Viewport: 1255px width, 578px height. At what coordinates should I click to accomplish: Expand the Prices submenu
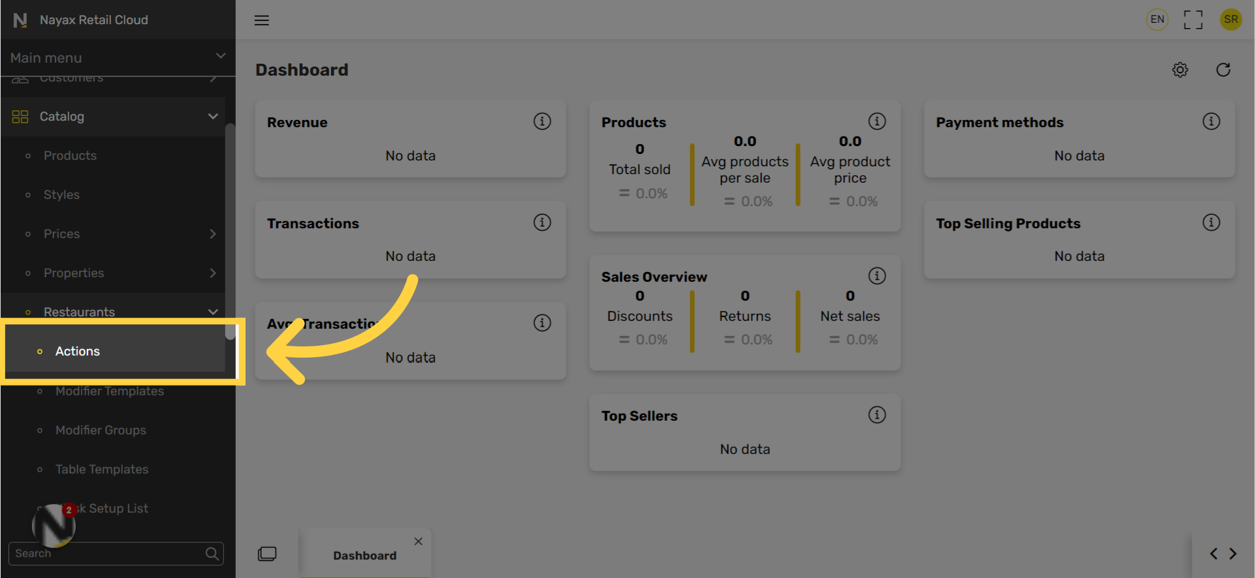tap(213, 234)
